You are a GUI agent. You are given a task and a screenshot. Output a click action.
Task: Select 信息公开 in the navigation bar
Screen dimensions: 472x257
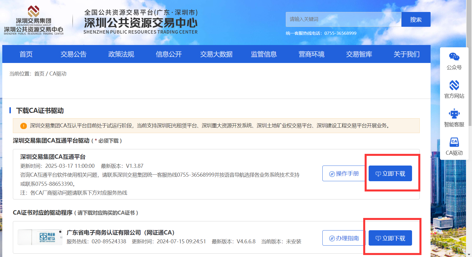click(x=169, y=54)
